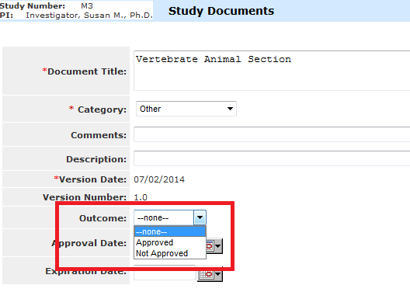Click the version number value 1.0
This screenshot has width=410, height=299.
(x=141, y=197)
